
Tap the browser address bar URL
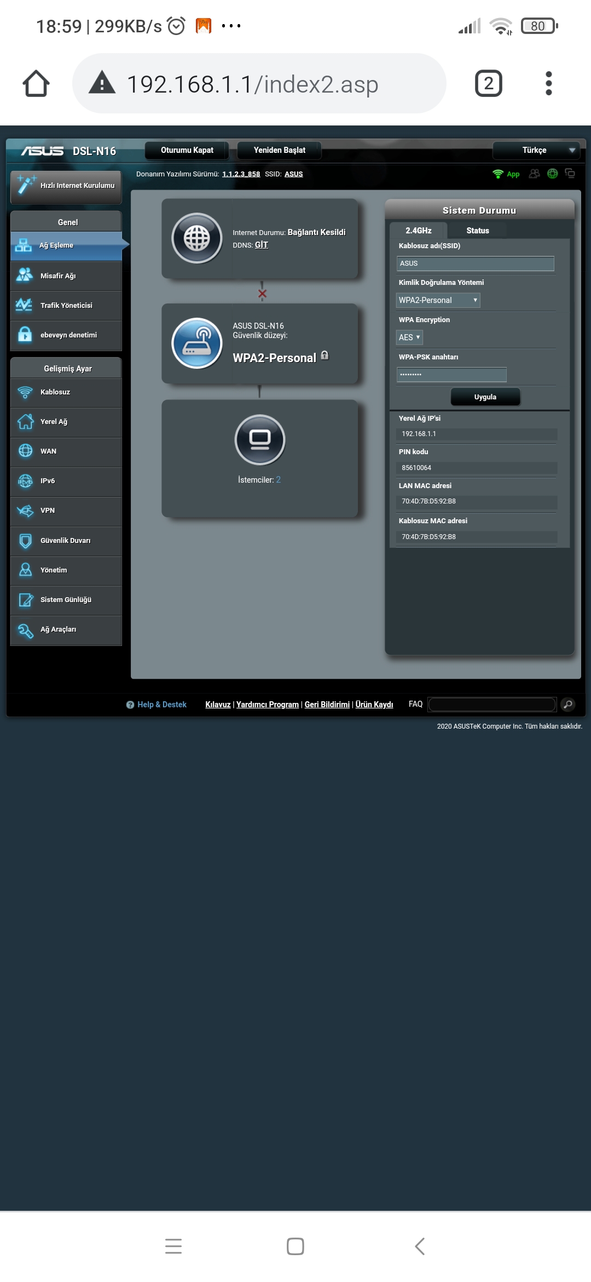tap(253, 84)
